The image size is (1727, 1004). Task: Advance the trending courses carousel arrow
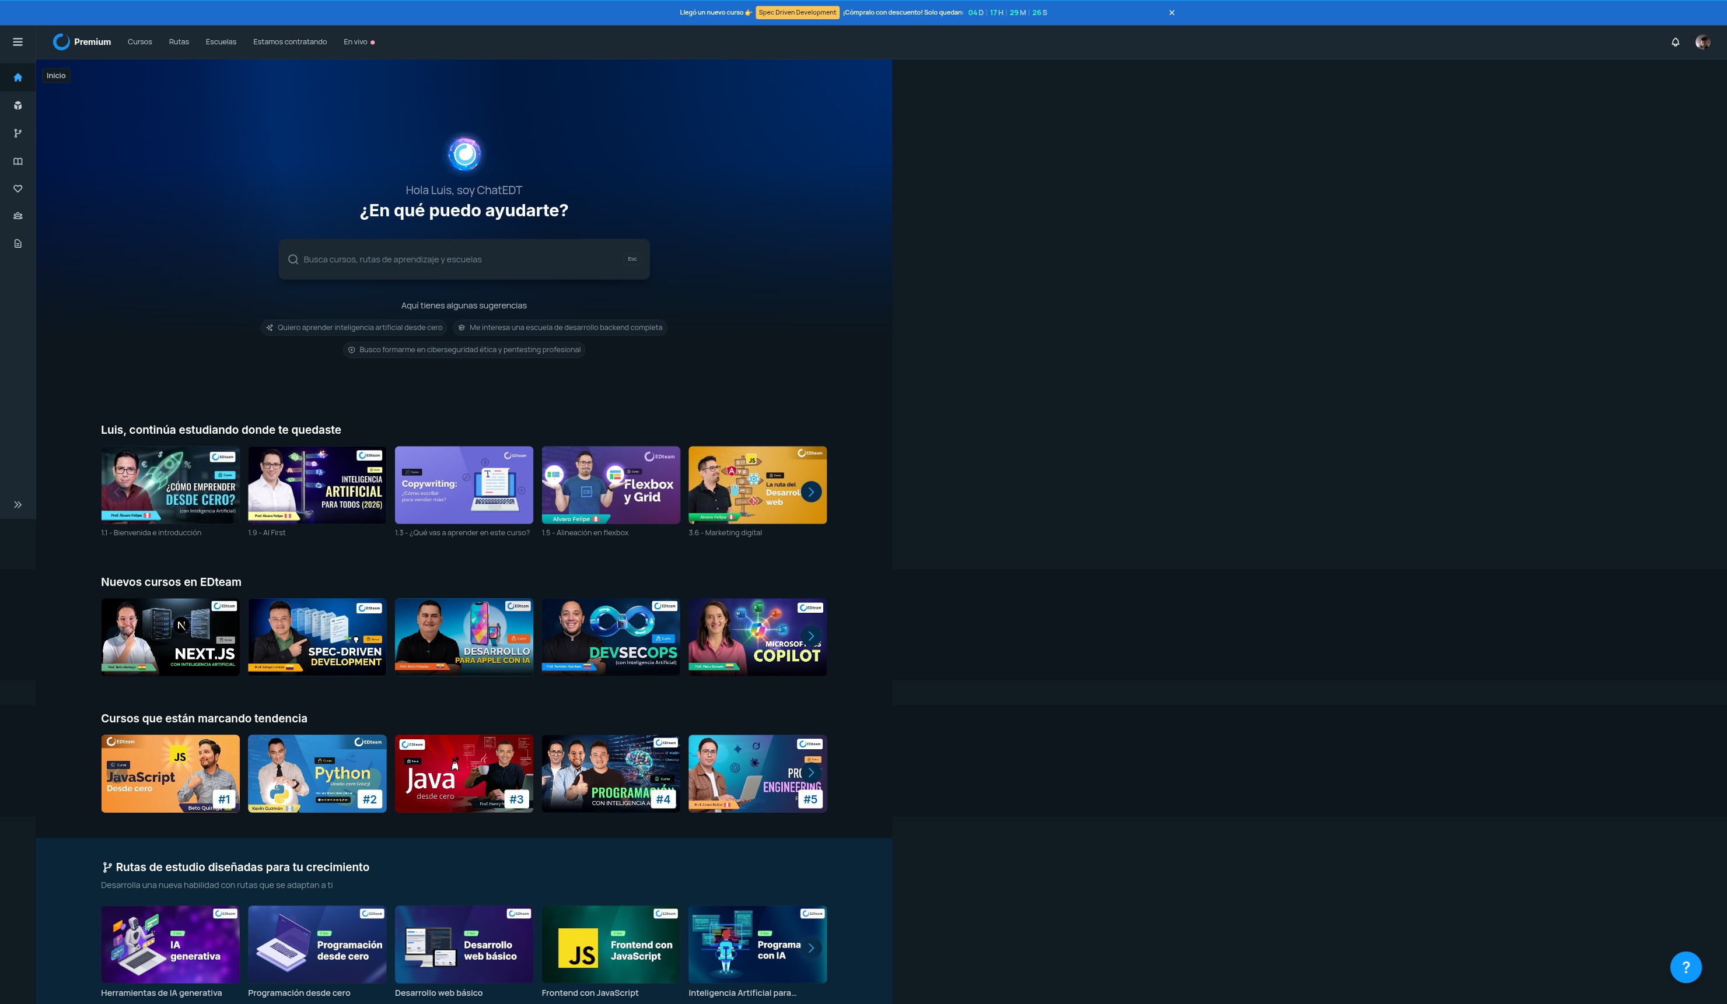[811, 773]
